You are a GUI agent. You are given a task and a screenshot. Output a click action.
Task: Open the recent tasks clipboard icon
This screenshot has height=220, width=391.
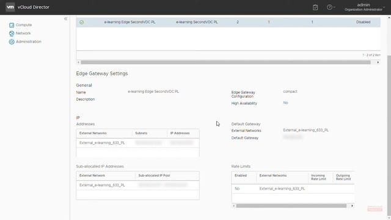315,7
